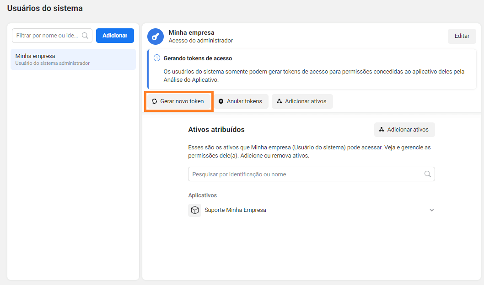
Task: Select Minha empresa in the system users list
Action: [73, 59]
